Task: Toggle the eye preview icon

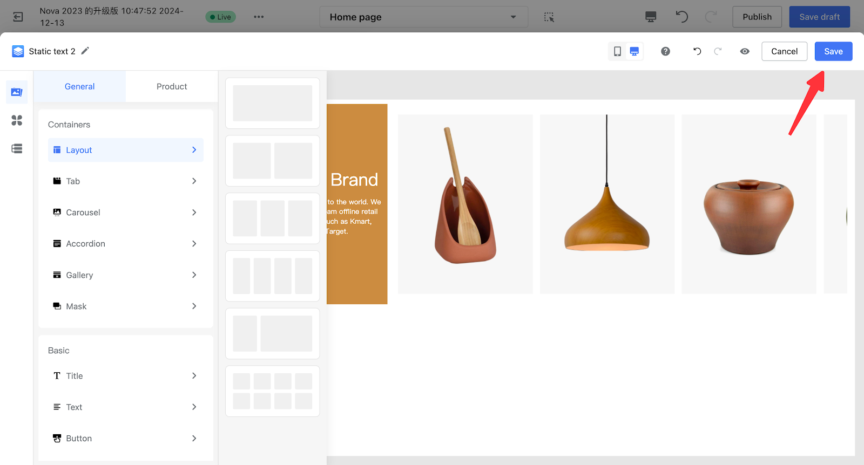Action: 745,51
